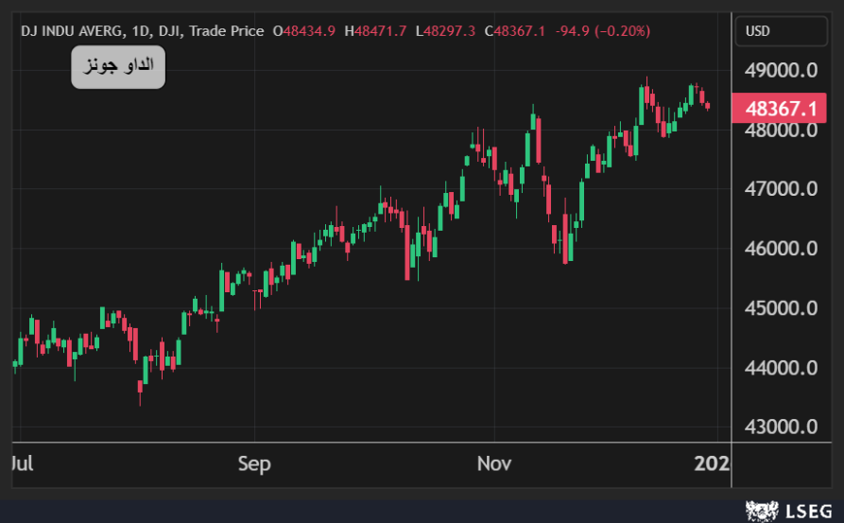
Task: Click the 44000.0 price axis label
Action: click(781, 369)
